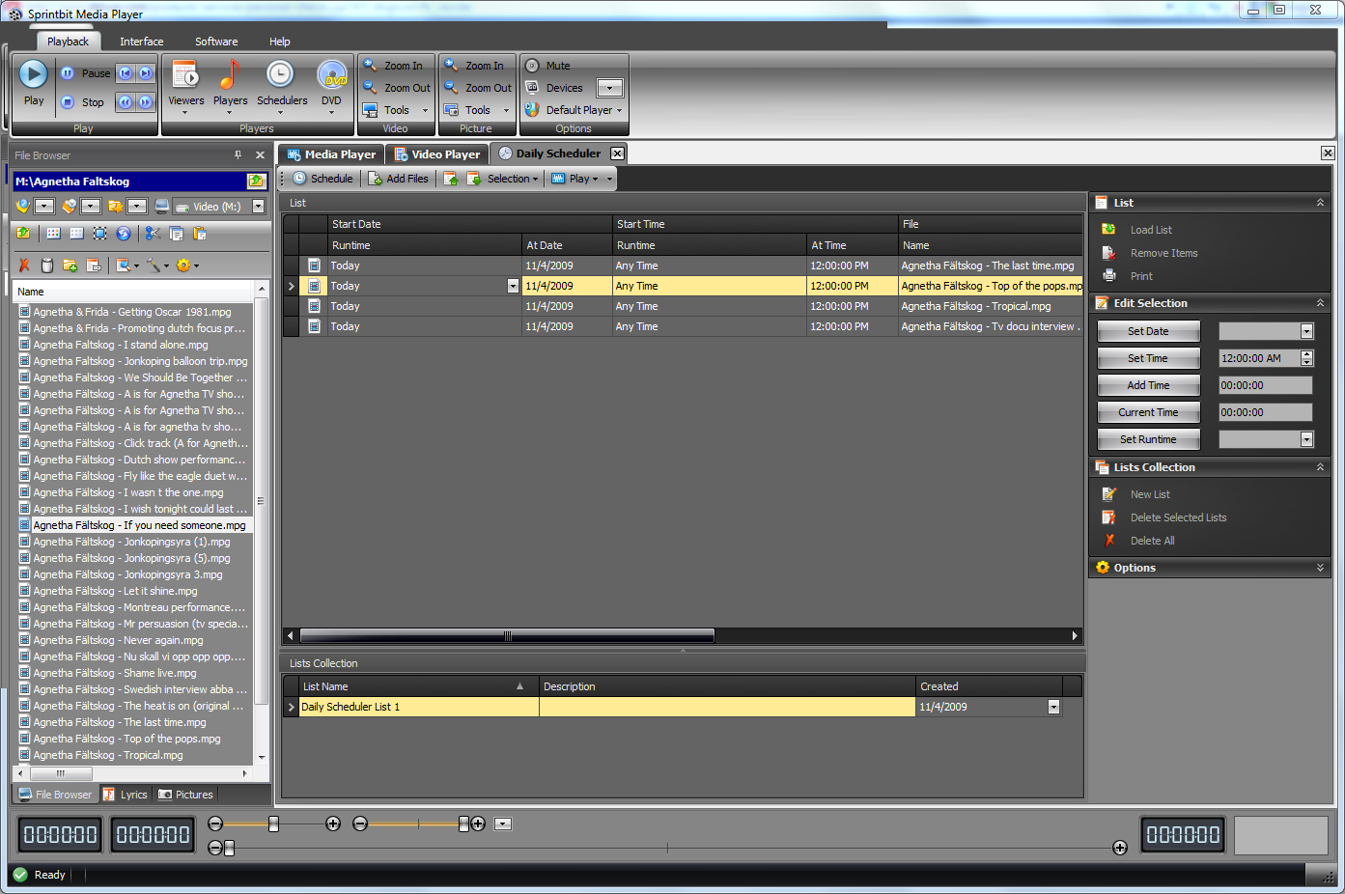Image resolution: width=1345 pixels, height=894 pixels.
Task: Open the Devices combo box
Action: point(610,88)
